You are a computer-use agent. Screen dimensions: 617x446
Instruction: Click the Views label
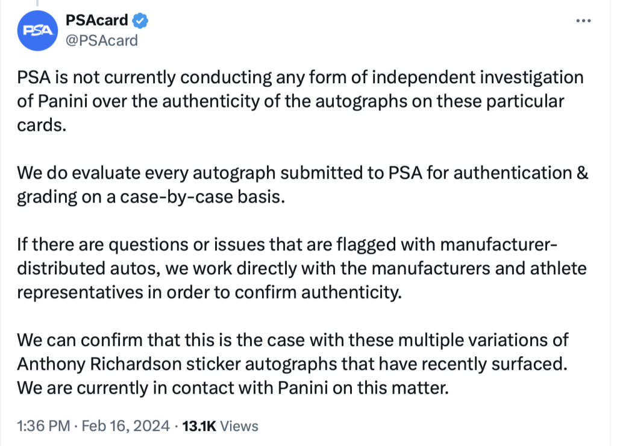[239, 426]
